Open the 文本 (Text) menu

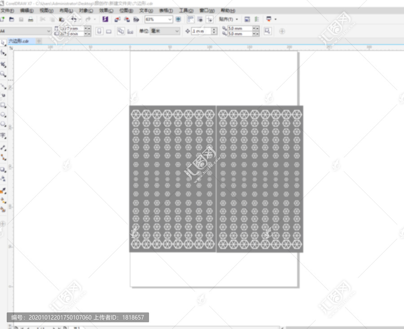[146, 11]
